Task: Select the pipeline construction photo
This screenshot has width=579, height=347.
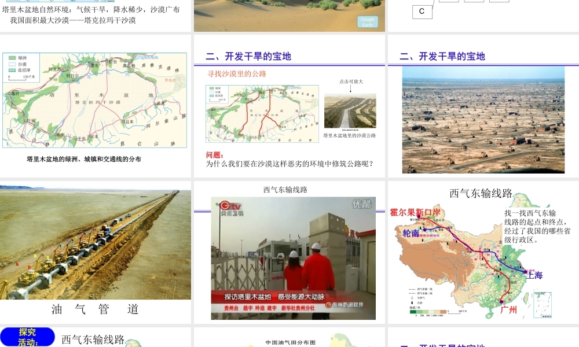Action: (x=96, y=242)
